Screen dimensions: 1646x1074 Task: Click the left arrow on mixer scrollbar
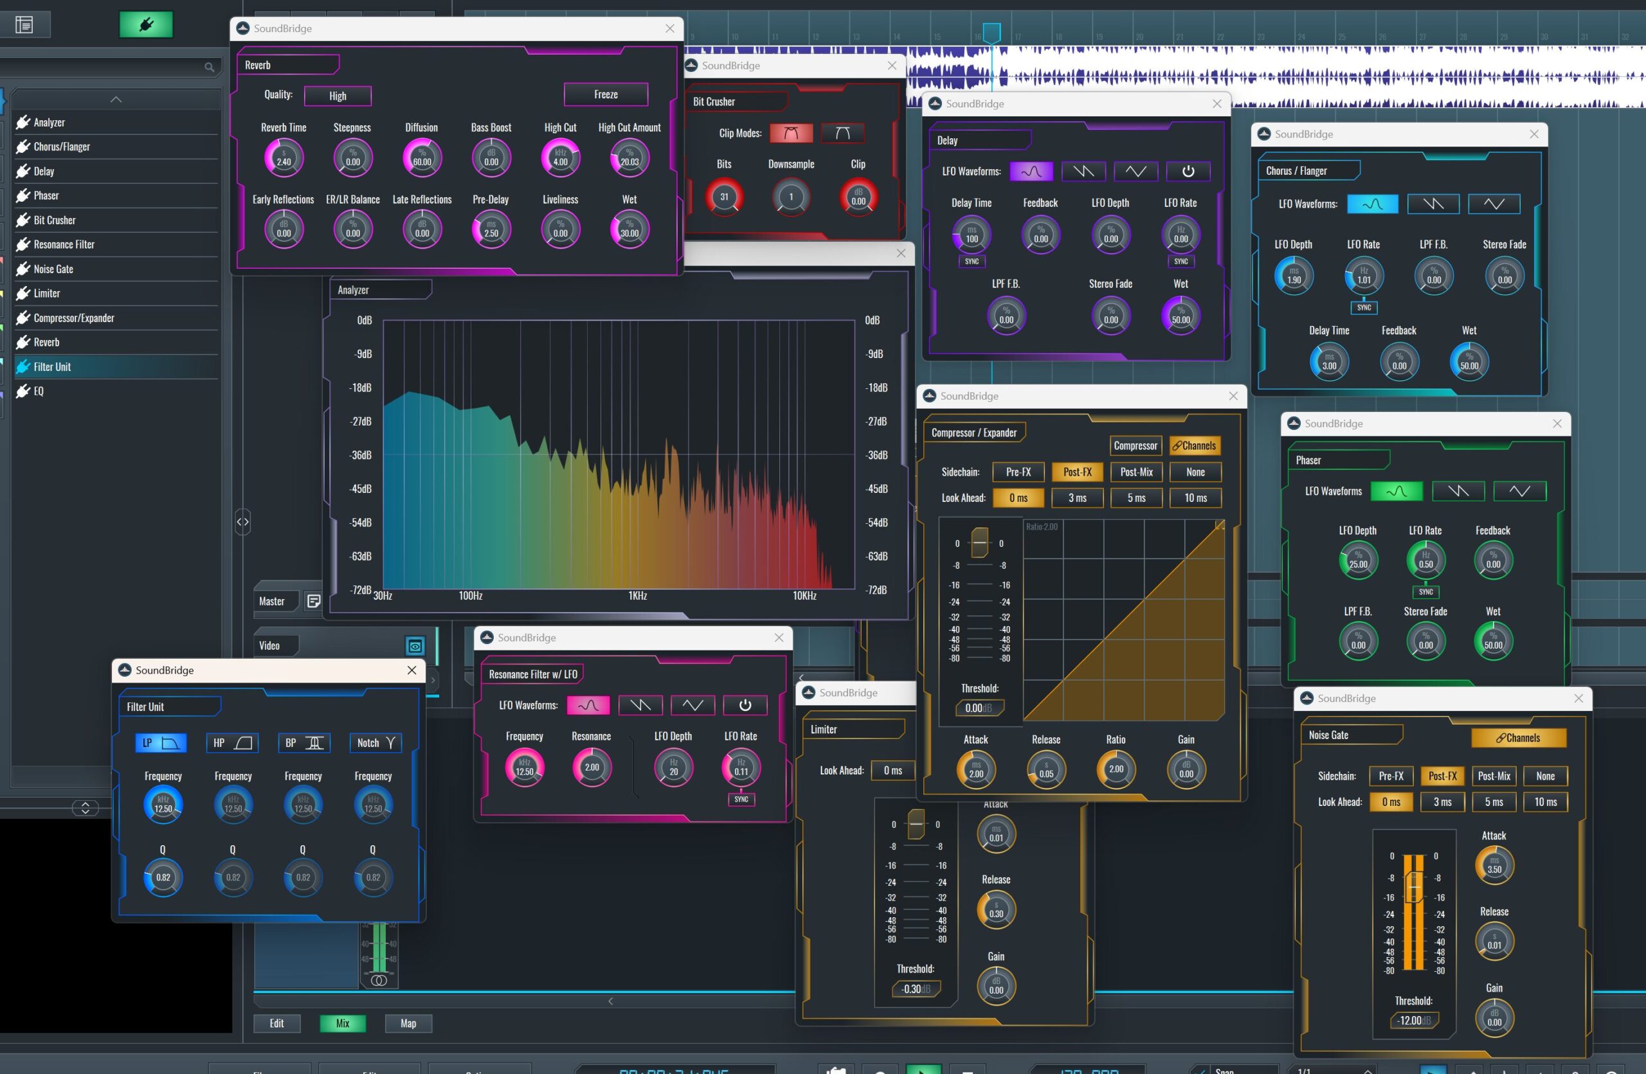point(611,1001)
